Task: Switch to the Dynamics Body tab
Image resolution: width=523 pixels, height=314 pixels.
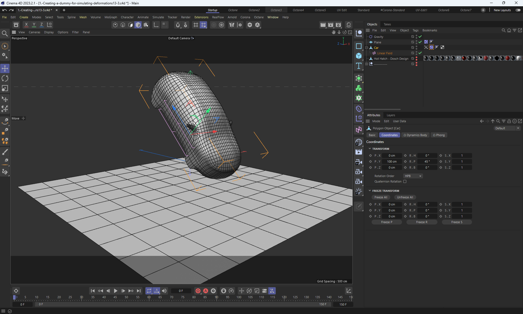Action: coord(415,135)
